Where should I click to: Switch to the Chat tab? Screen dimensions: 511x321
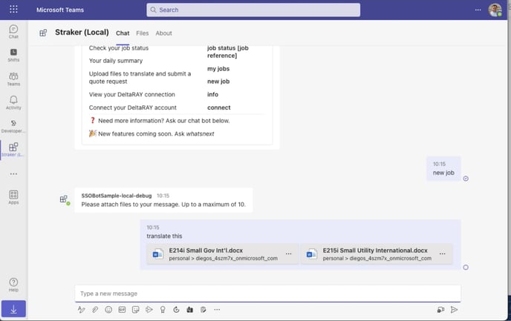coord(123,33)
